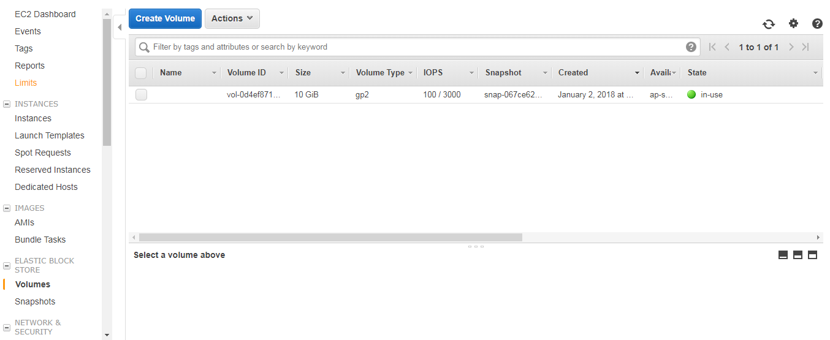Open the Actions dropdown menu
Image resolution: width=830 pixels, height=340 pixels.
click(x=232, y=18)
